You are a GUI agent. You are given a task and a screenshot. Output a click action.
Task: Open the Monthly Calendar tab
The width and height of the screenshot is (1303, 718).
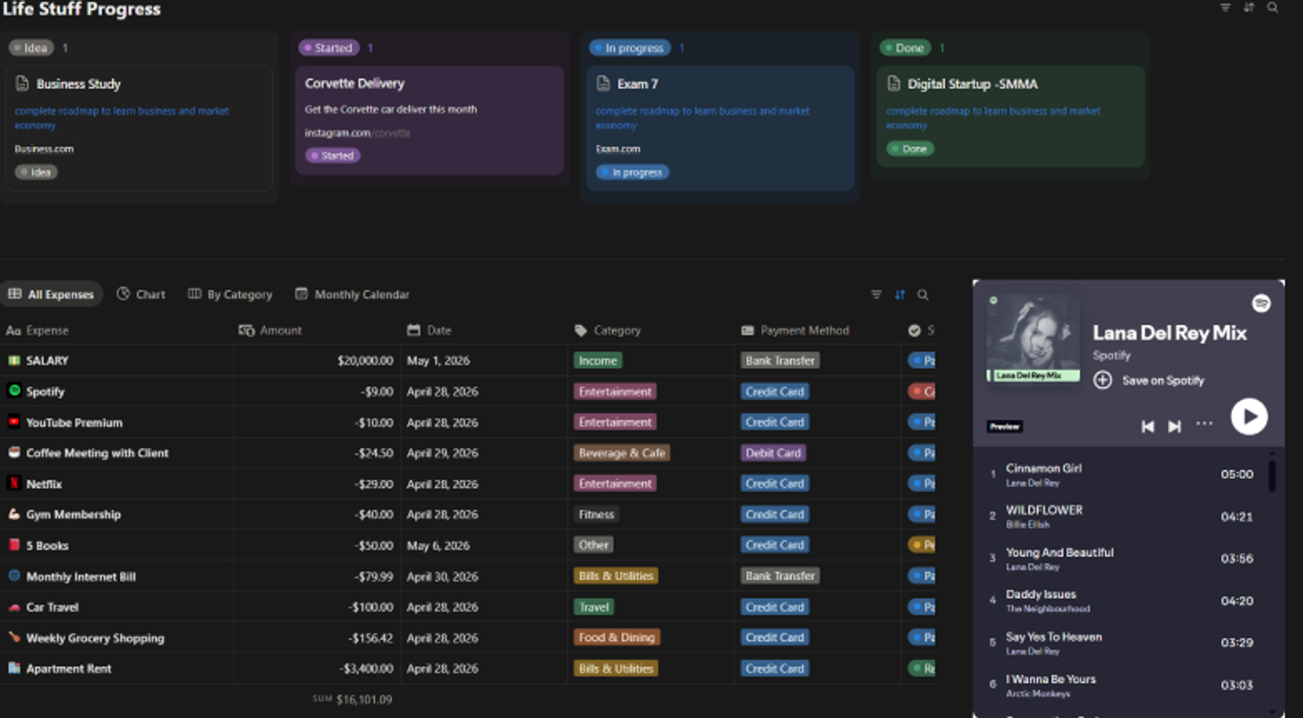352,294
